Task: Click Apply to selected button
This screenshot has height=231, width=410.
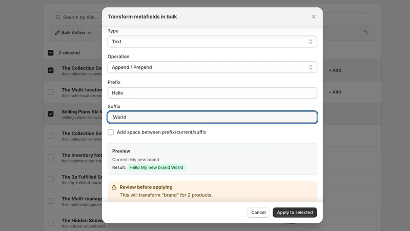Action: tap(295, 213)
